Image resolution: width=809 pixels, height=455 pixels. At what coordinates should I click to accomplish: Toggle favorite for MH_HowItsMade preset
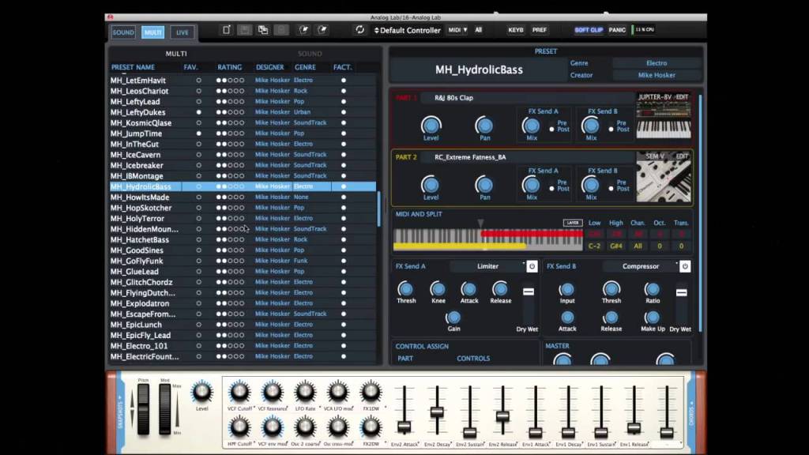coord(198,197)
